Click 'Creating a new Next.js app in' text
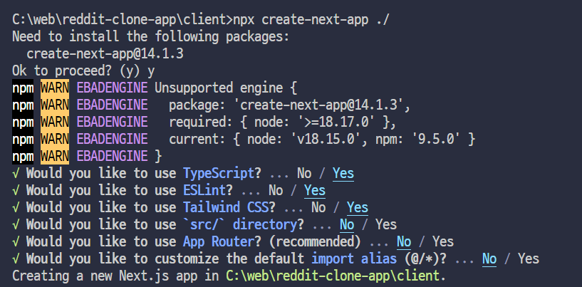Viewport: 582px width, 287px height. pos(115,276)
